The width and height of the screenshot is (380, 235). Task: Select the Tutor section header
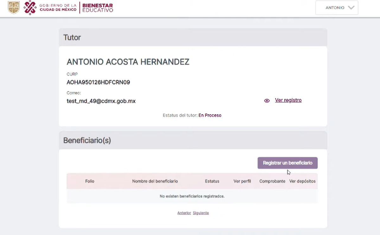pos(72,37)
